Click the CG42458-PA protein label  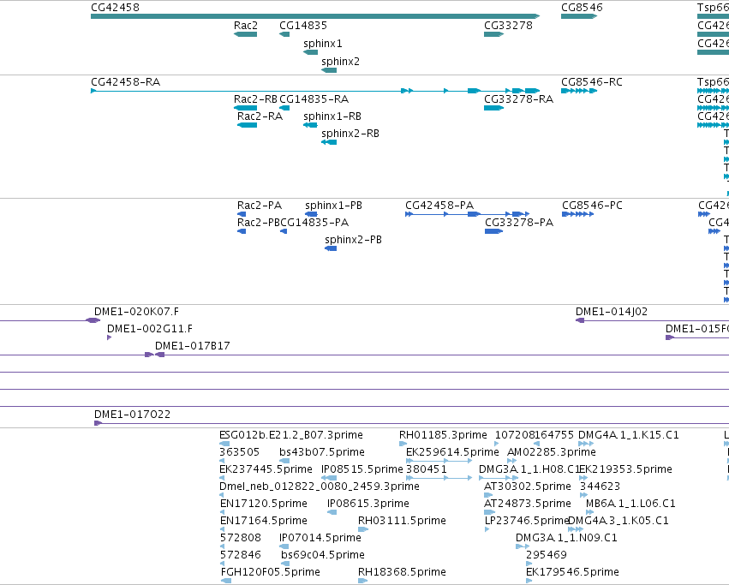tap(439, 205)
